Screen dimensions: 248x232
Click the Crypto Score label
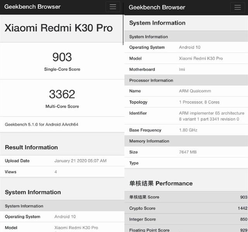142,208
